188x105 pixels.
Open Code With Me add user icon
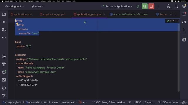pyautogui.click(x=168, y=6)
